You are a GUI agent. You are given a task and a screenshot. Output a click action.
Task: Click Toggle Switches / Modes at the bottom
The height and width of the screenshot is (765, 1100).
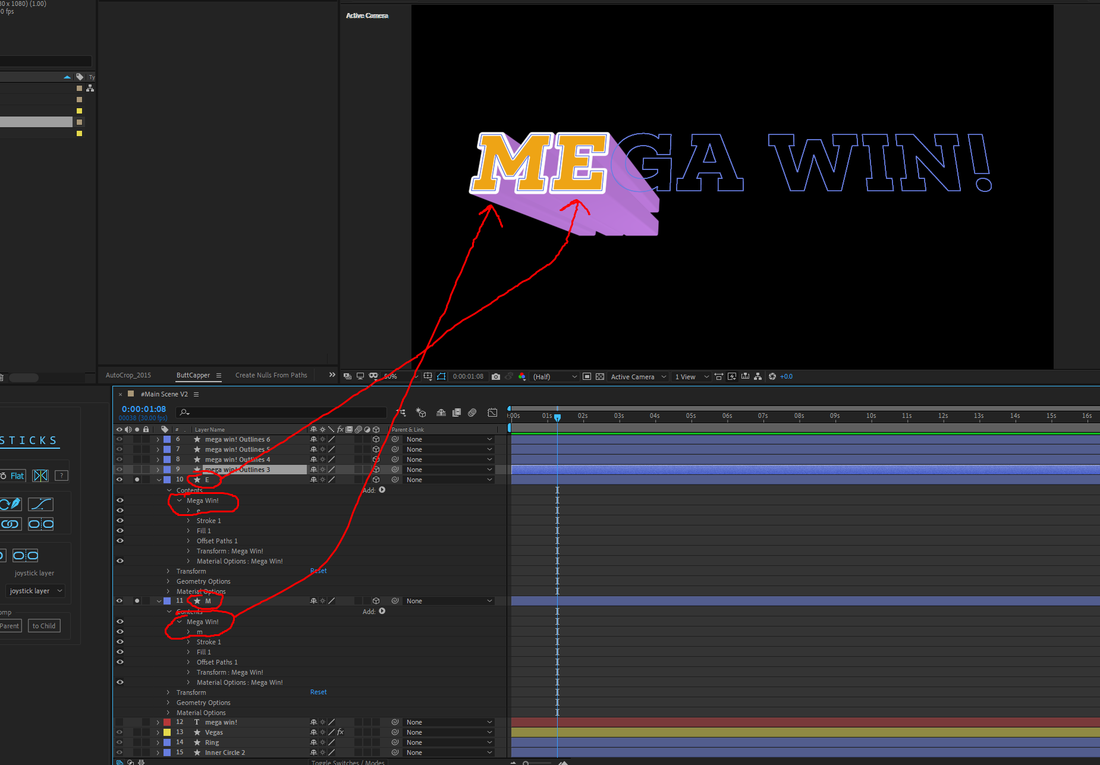point(348,762)
